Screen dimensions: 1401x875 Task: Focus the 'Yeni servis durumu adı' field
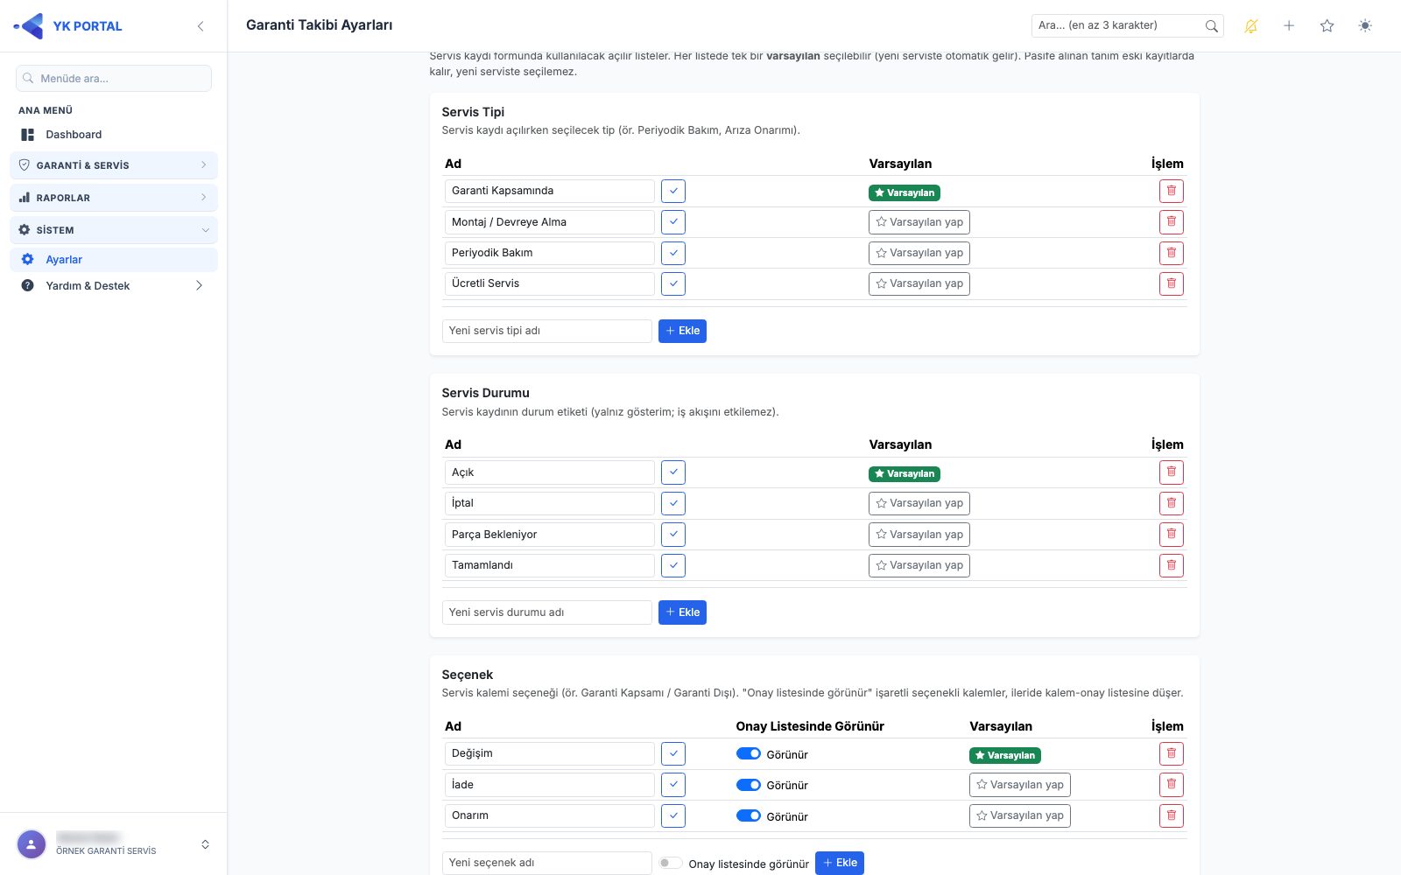[547, 612]
